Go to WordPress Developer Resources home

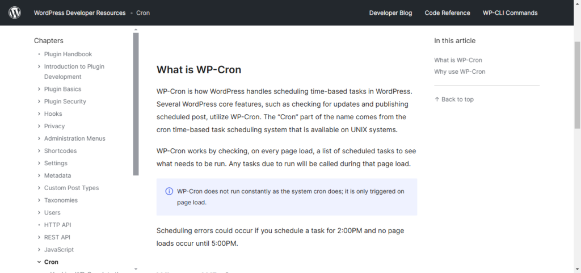point(79,13)
